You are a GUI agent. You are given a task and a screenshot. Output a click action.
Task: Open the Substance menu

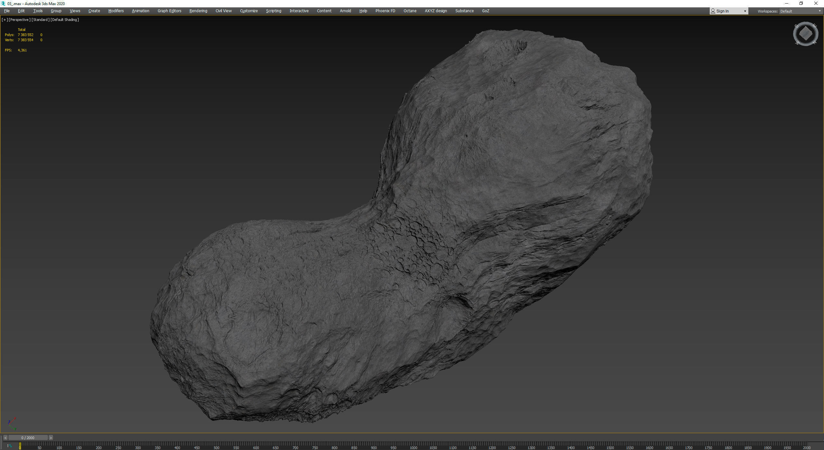pos(464,11)
